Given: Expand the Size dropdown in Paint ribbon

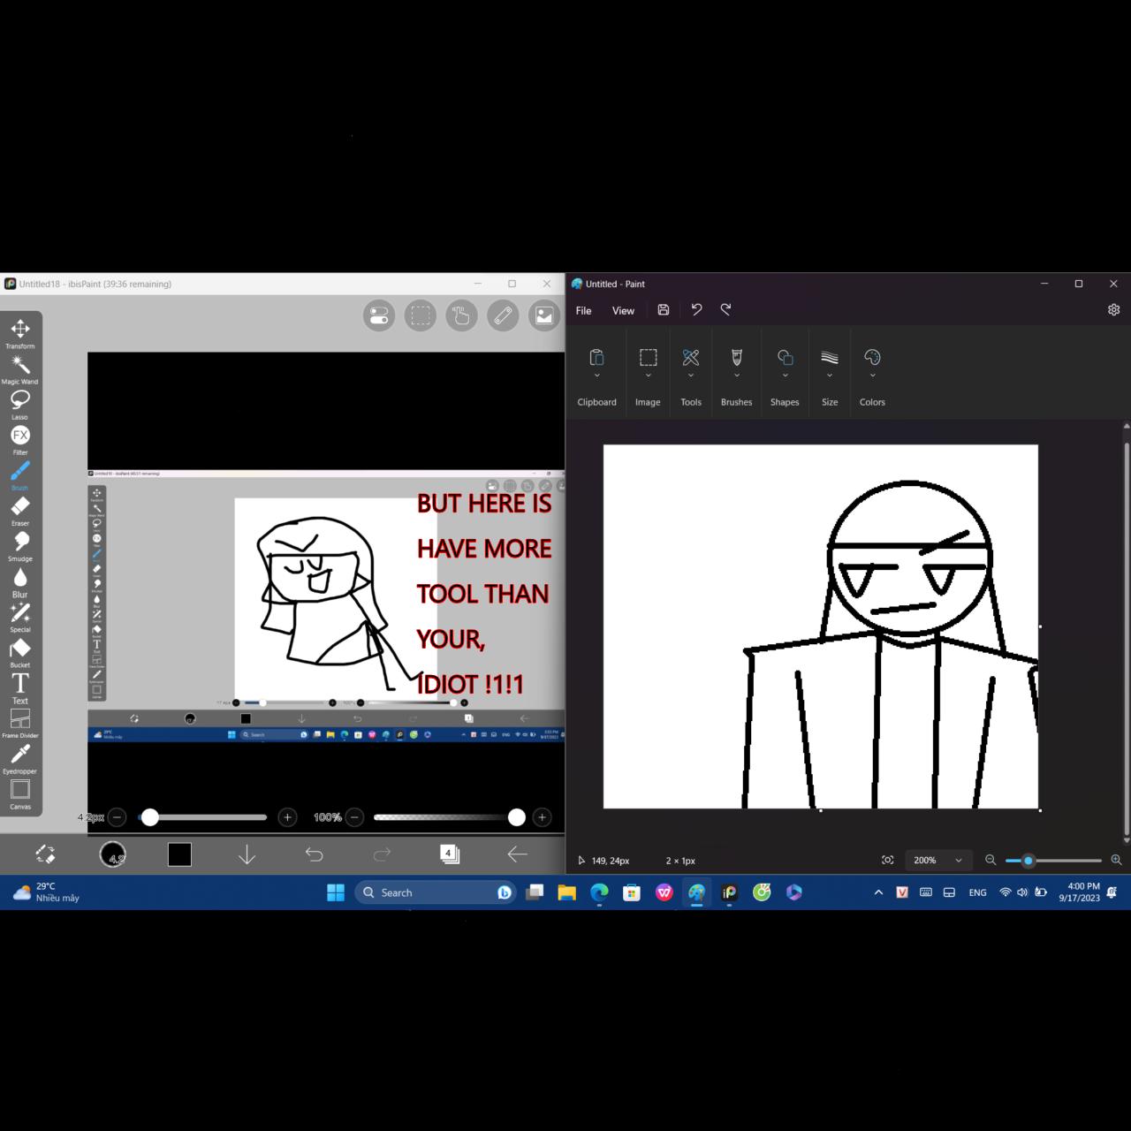Looking at the screenshot, I should [x=830, y=373].
